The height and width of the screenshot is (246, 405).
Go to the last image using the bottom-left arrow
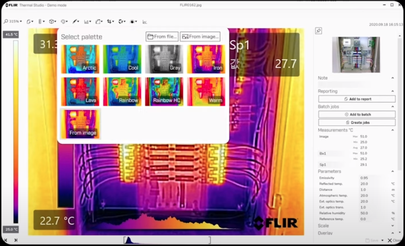pos(16,240)
